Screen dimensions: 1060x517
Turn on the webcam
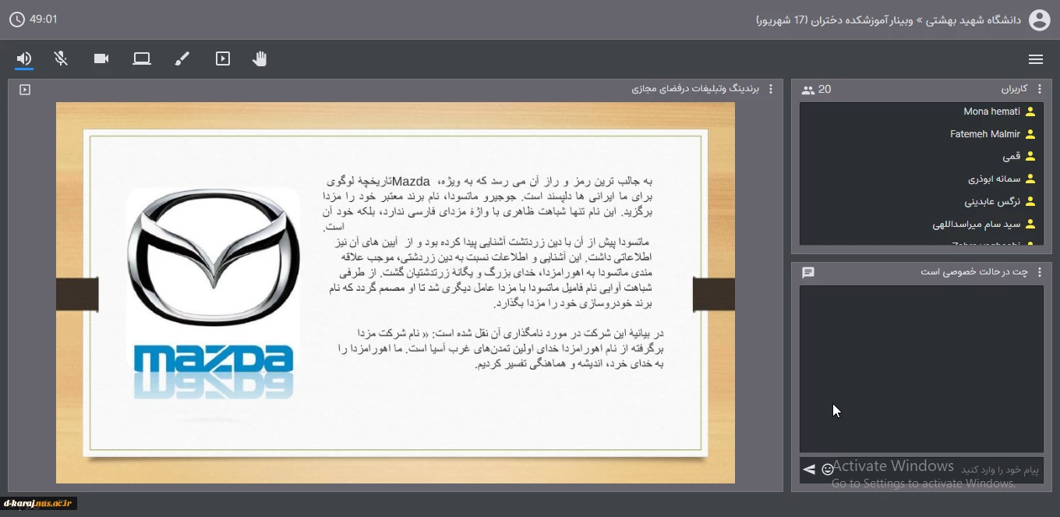point(101,58)
